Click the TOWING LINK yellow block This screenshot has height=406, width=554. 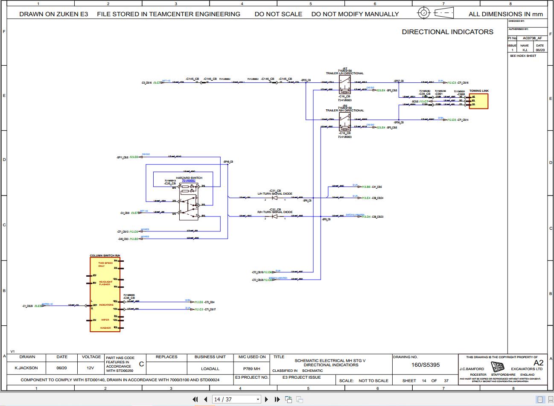(x=478, y=101)
